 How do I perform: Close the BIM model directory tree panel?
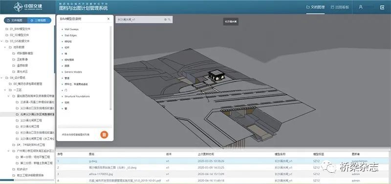[x=109, y=19]
